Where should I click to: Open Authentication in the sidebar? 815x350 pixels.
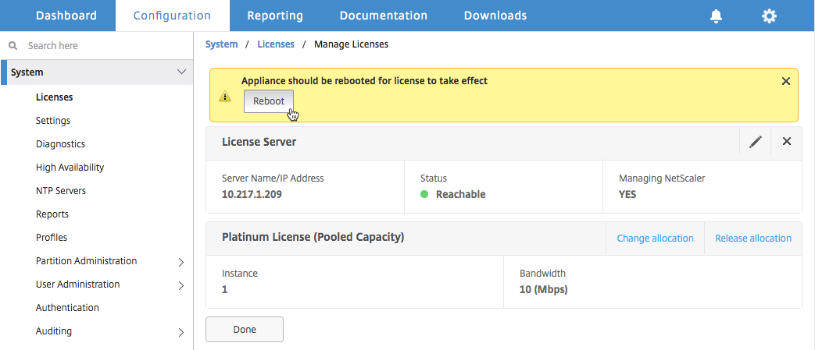point(67,307)
